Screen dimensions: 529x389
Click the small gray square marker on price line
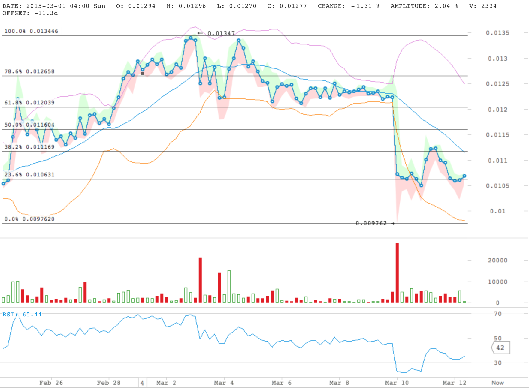143,73
